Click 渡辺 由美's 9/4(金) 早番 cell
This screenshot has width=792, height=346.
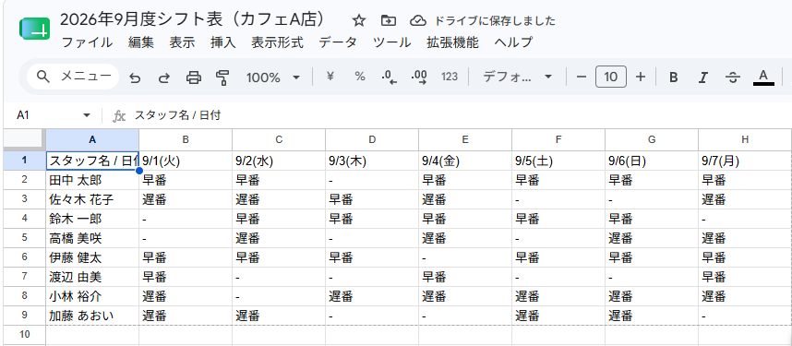coord(464,277)
